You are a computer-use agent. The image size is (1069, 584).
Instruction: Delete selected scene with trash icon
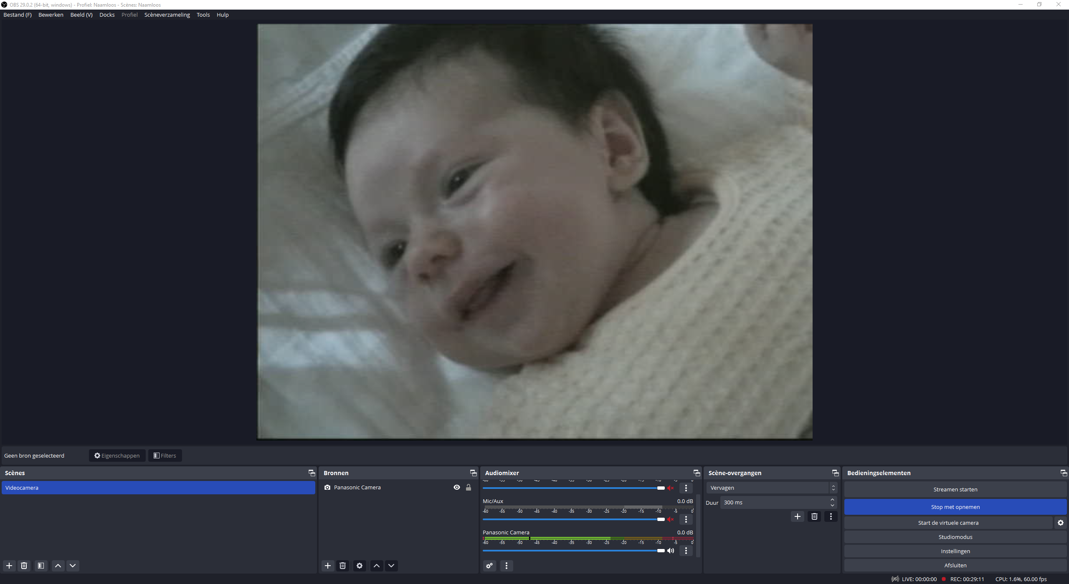point(24,566)
